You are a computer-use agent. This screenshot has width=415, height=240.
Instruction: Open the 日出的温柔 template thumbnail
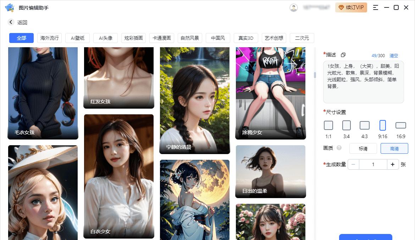pos(271,171)
